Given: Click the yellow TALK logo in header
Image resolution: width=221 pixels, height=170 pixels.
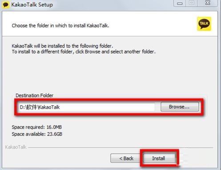Looking at the screenshot, I should pos(204,24).
